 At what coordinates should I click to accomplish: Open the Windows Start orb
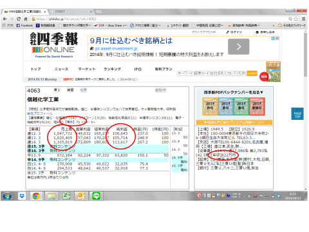[x=7, y=196]
